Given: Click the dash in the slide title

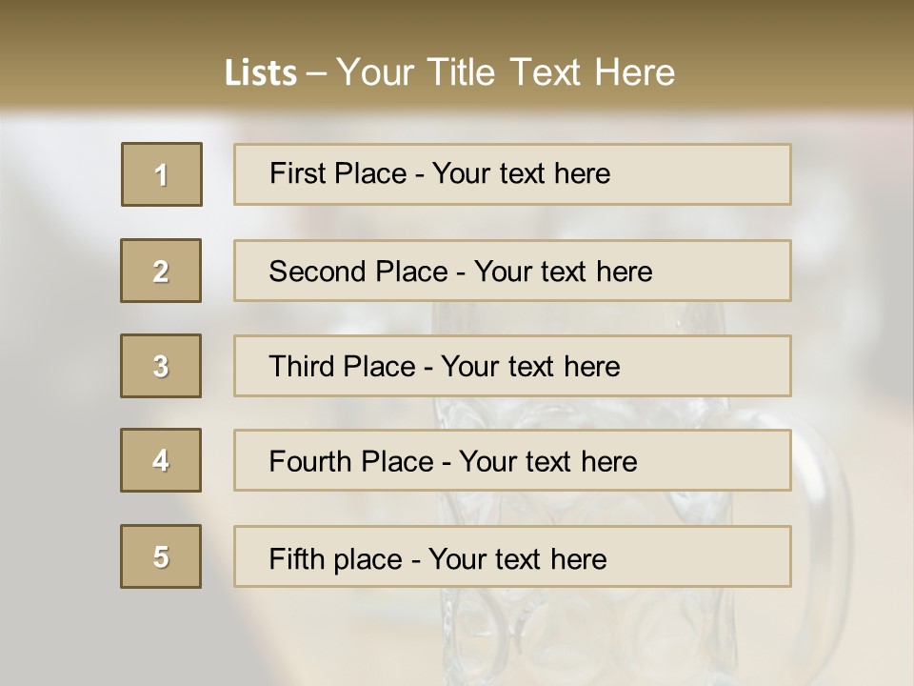Looking at the screenshot, I should (316, 73).
